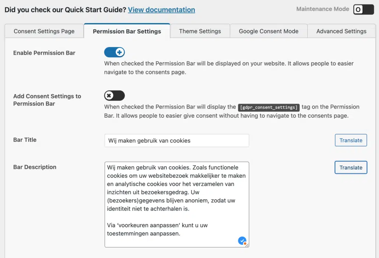Click the textarea resize handle corner
Viewport: 379px width, 258px height.
247,245
